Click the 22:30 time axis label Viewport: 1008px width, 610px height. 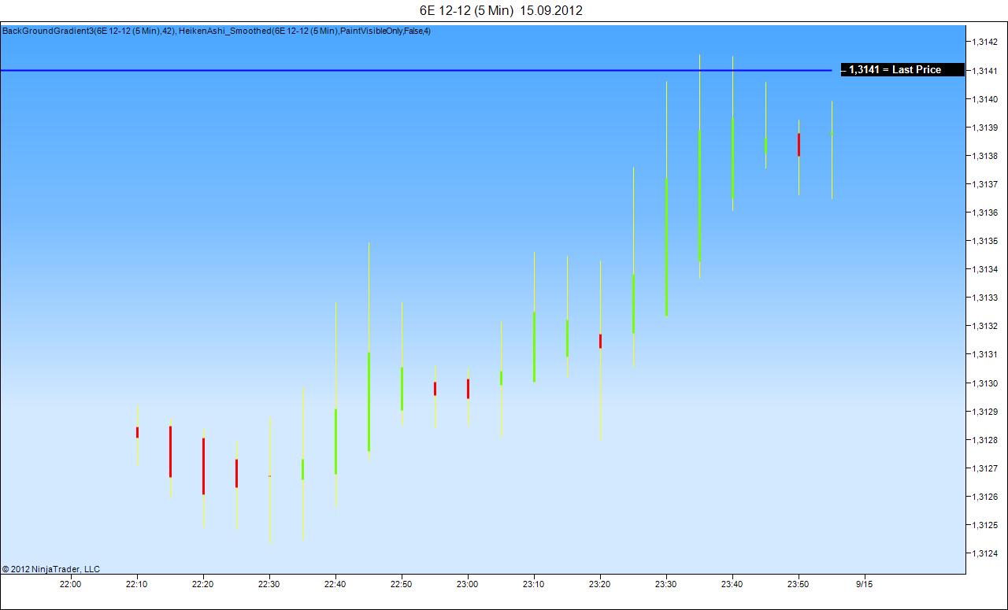[x=269, y=584]
